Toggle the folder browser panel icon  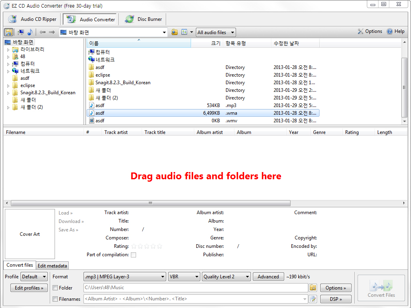(x=9, y=32)
